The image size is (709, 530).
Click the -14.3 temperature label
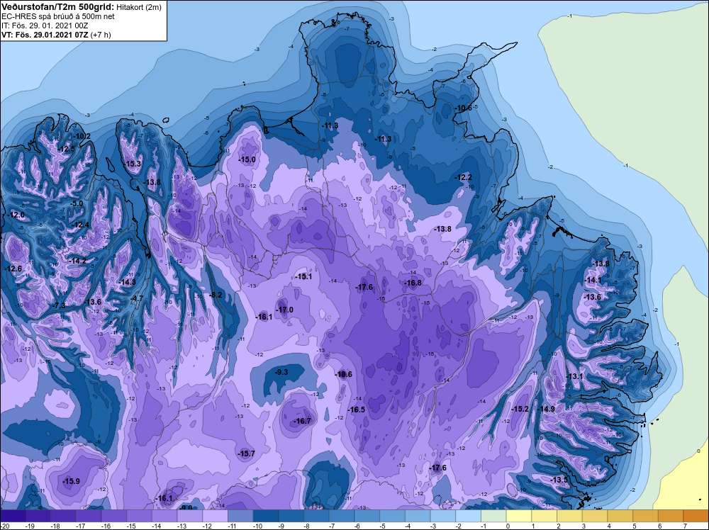pyautogui.click(x=127, y=283)
